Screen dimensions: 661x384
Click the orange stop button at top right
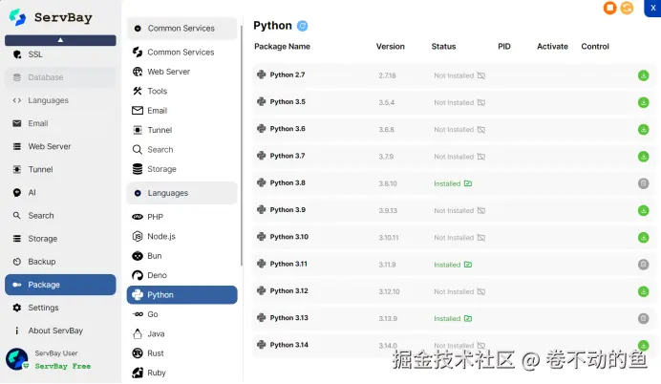click(x=609, y=8)
